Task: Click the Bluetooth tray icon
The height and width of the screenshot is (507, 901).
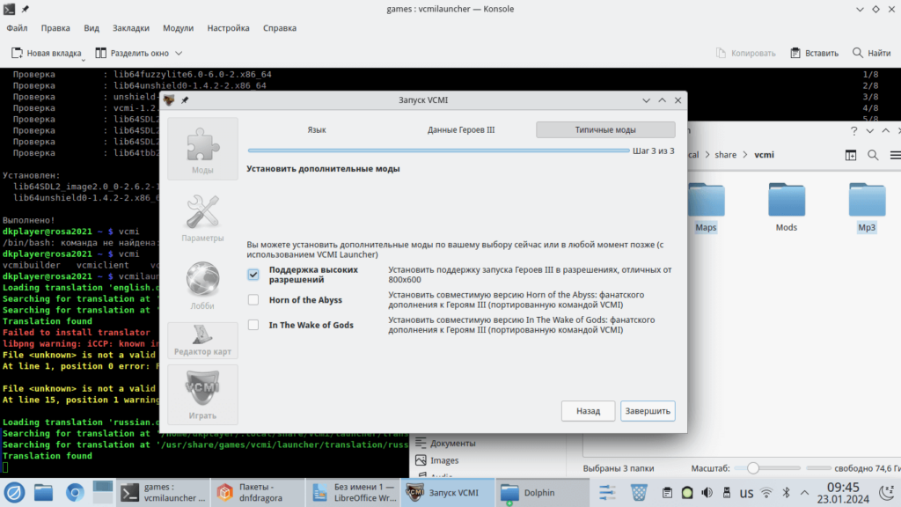Action: (787, 493)
